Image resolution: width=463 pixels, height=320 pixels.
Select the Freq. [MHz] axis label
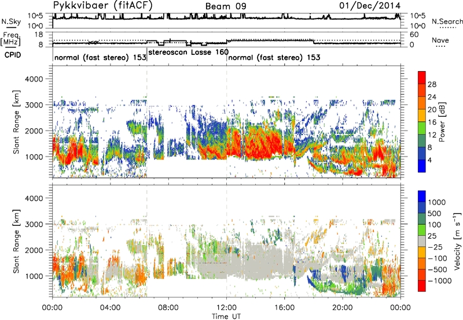point(11,39)
